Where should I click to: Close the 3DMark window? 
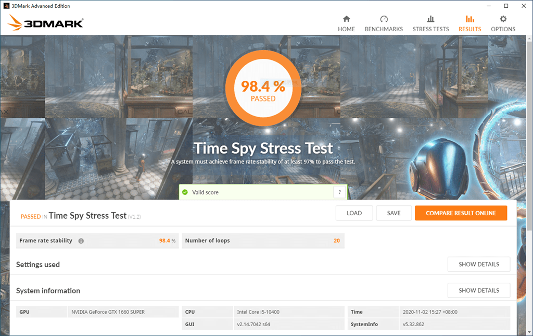click(x=524, y=6)
